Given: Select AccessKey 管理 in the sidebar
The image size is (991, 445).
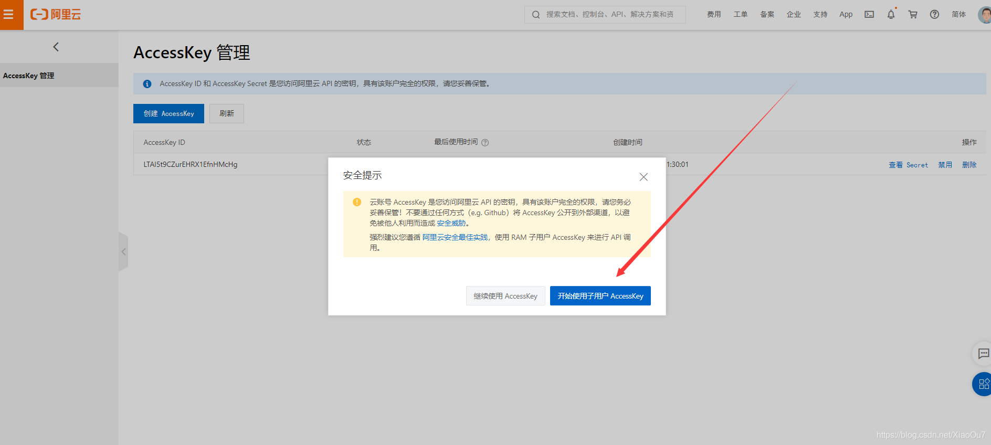Looking at the screenshot, I should tap(59, 76).
